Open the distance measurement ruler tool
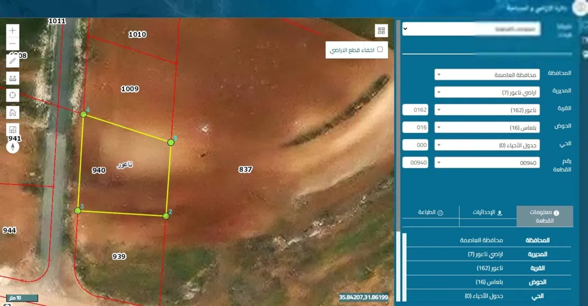 point(13,78)
